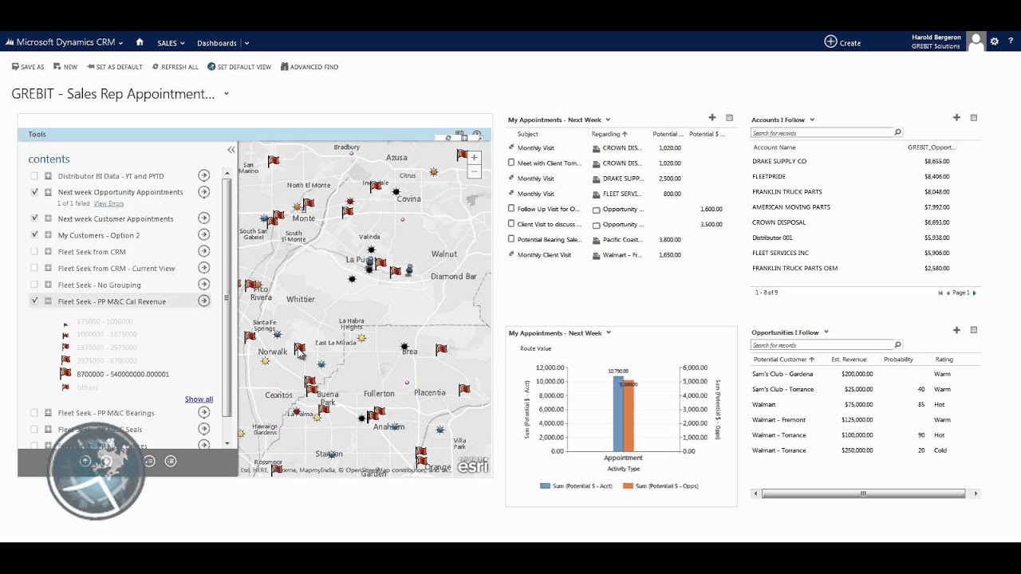Click the list icon in map bottom toolbar
The height and width of the screenshot is (574, 1021).
click(171, 461)
